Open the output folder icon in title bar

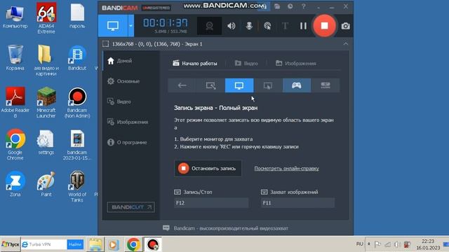pos(277,6)
